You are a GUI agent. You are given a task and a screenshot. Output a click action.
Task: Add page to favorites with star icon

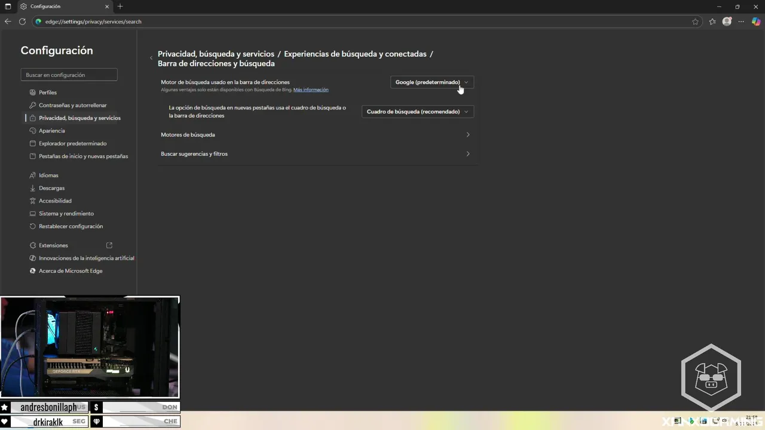click(695, 21)
